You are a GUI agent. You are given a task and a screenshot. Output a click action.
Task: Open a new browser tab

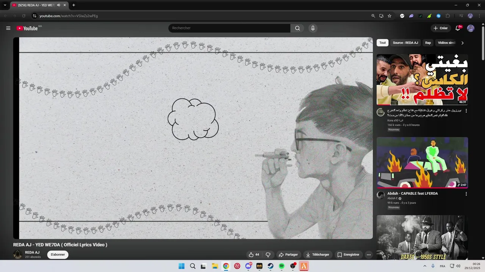[x=74, y=5]
